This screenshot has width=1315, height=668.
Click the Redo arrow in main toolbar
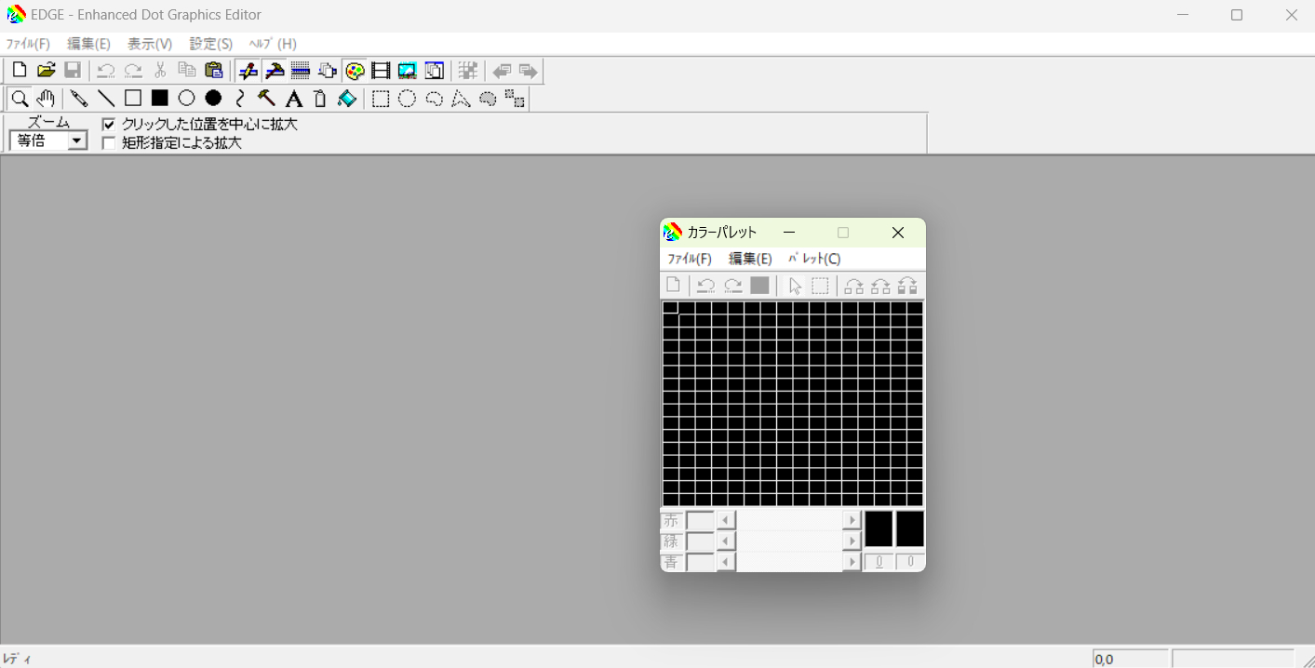click(x=133, y=71)
